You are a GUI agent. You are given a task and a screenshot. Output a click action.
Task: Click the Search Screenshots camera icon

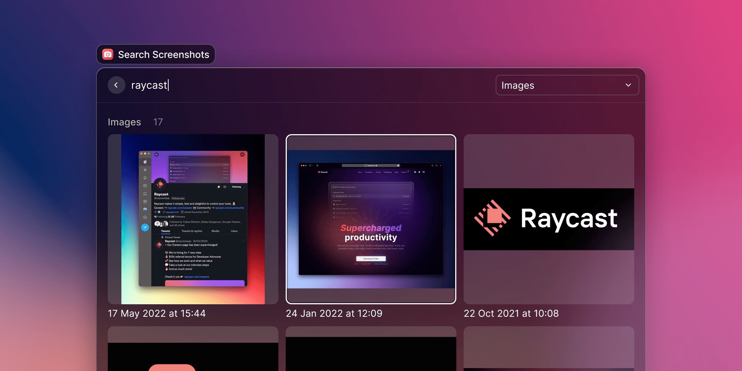coord(108,54)
